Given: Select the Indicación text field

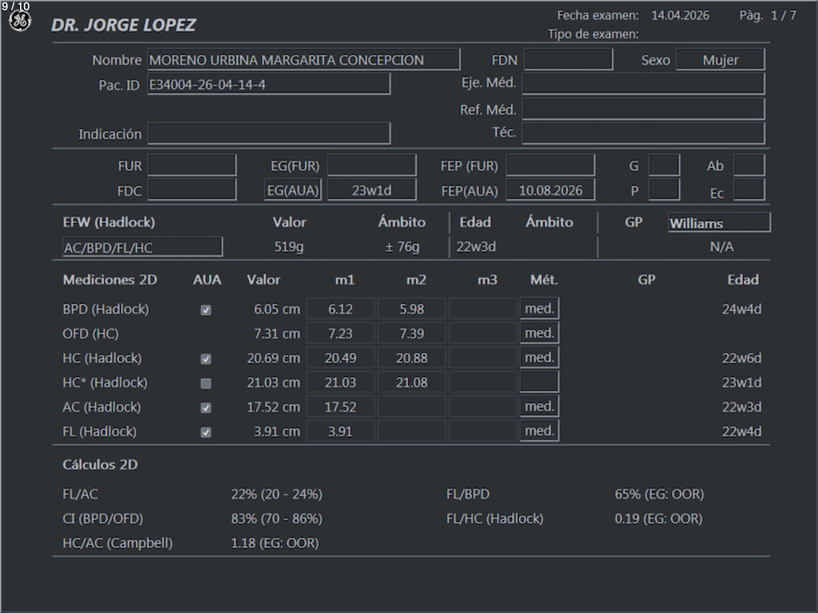Looking at the screenshot, I should pos(269,134).
